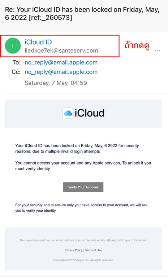Viewport: 168px width, 277px height.
Task: Open the Terms of Use link
Action: point(93,250)
